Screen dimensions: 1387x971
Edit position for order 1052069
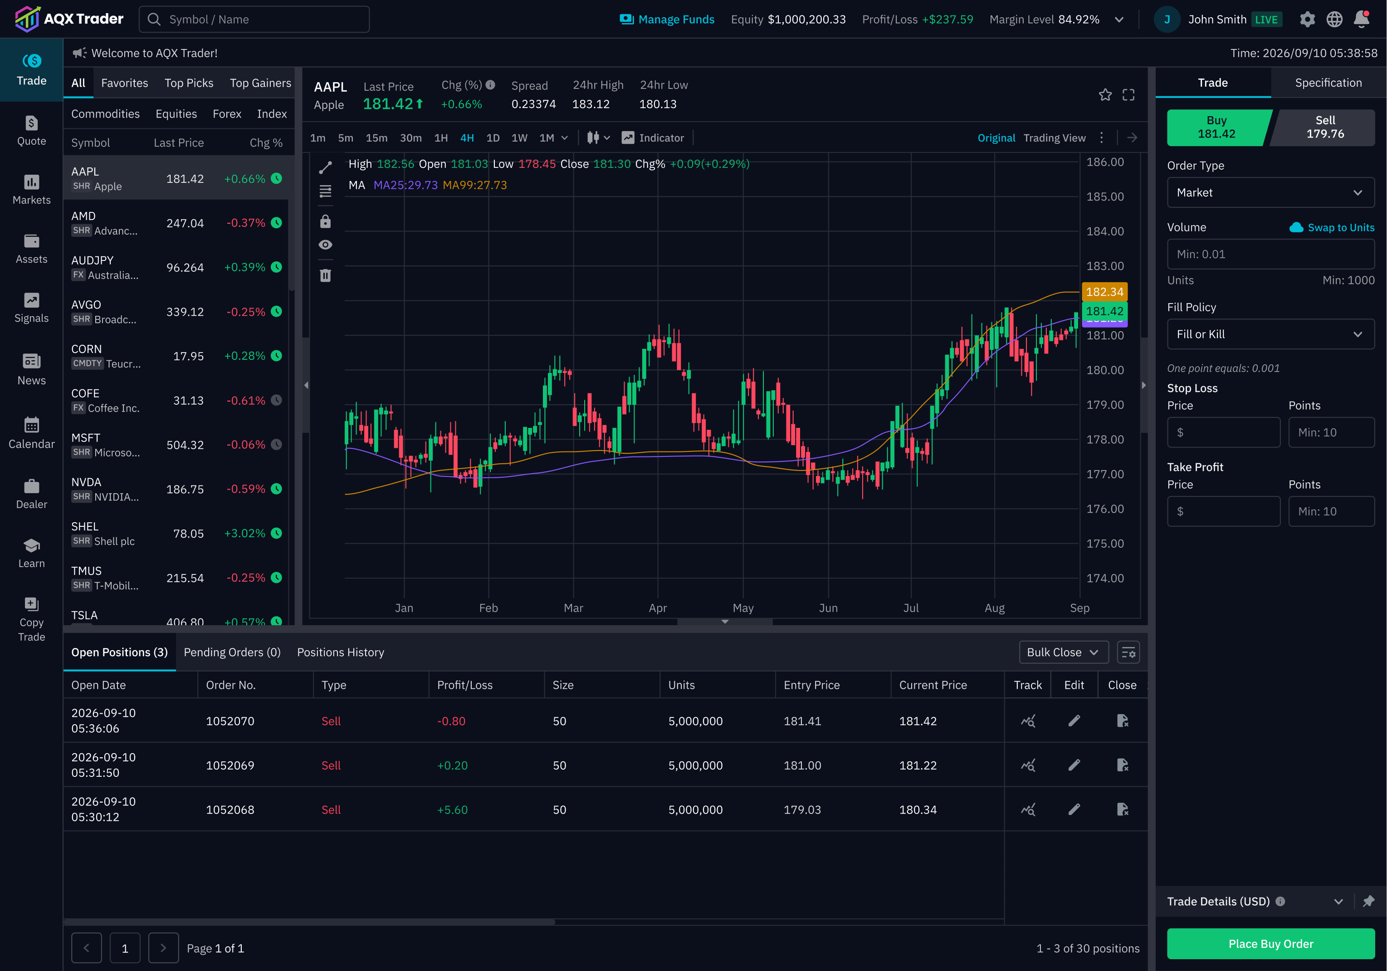(1074, 765)
